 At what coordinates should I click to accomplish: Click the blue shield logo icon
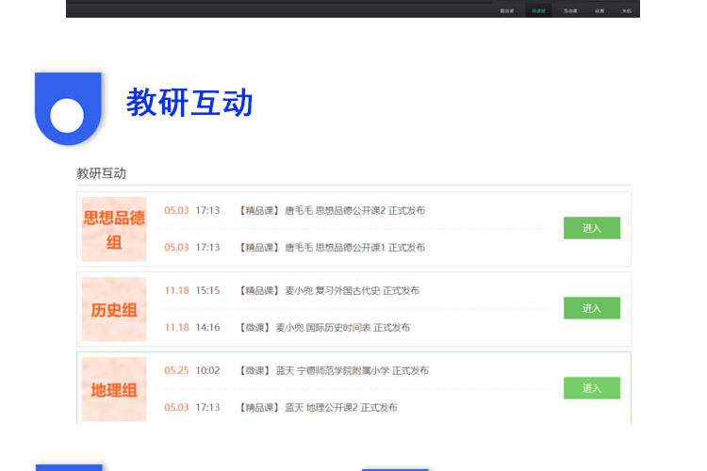pyautogui.click(x=67, y=107)
